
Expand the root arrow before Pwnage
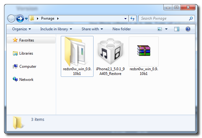point(38,18)
